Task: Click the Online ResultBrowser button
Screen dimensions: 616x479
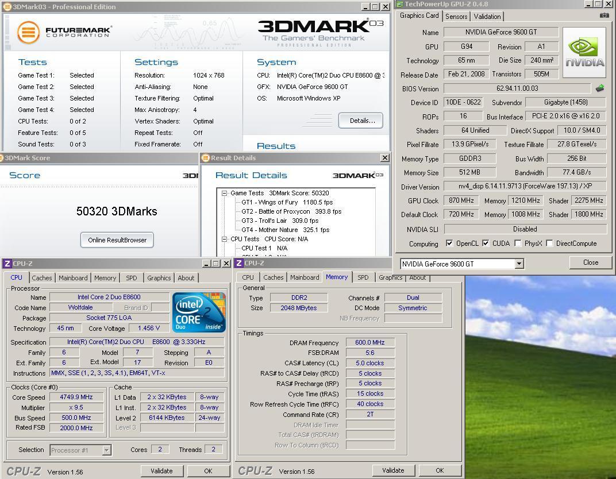Action: click(117, 240)
